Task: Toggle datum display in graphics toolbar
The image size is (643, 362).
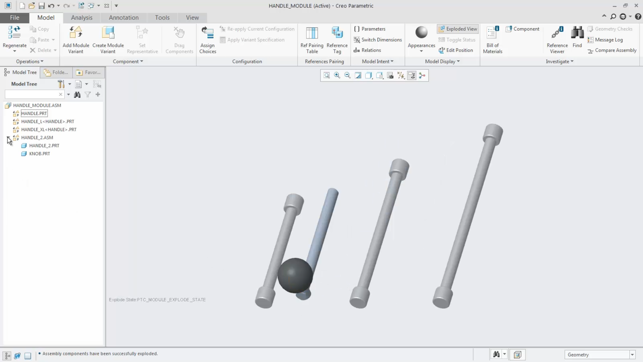Action: click(x=401, y=75)
